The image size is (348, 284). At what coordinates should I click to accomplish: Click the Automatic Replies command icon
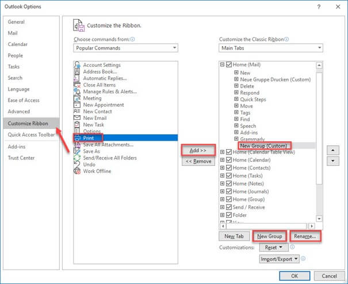click(x=77, y=78)
